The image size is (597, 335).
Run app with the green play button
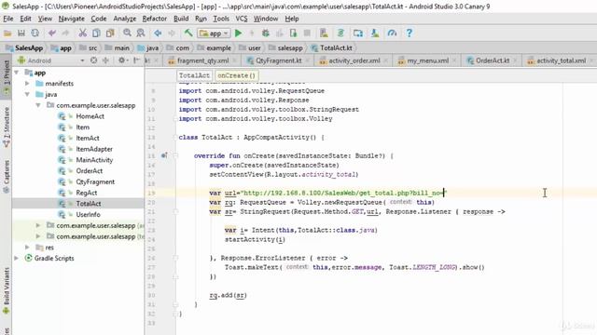pos(239,33)
